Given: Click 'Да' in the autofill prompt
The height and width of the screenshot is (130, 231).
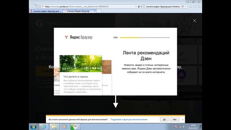Looking at the screenshot, I should point(164,120).
